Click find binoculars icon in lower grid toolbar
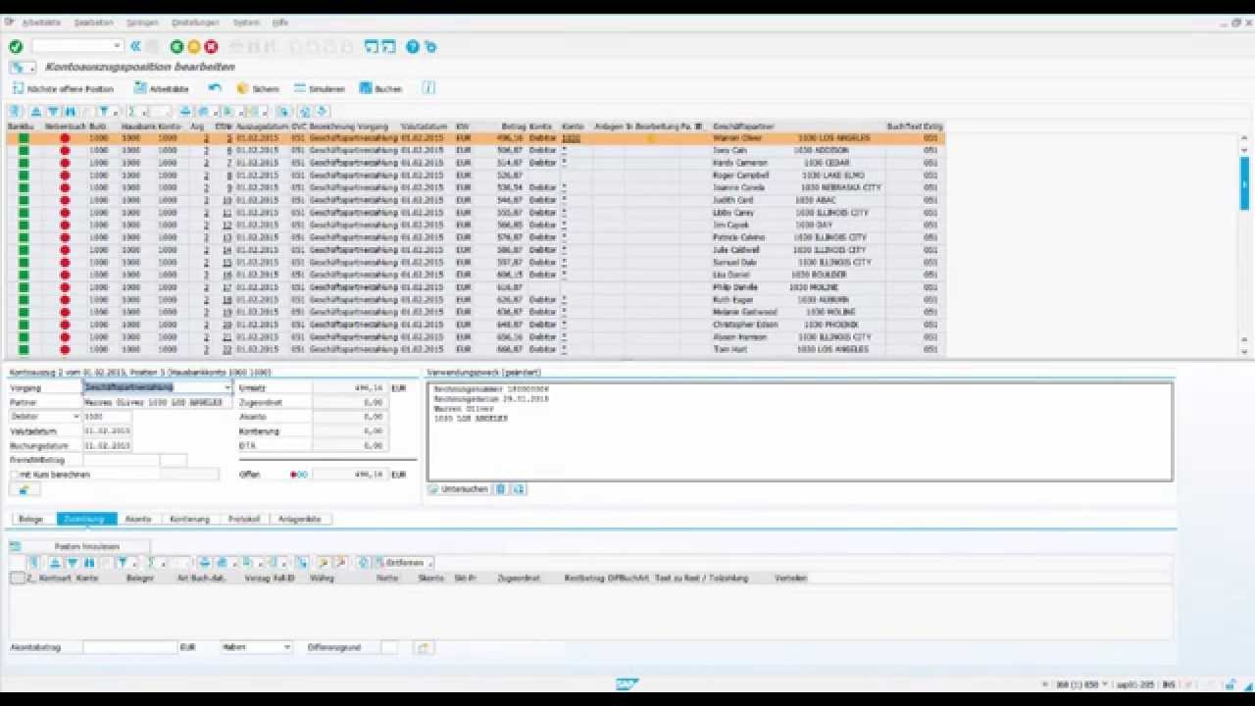1255x706 pixels. (89, 563)
